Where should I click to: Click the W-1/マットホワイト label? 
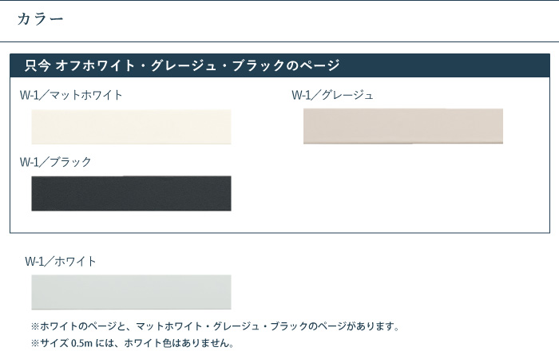pyautogui.click(x=71, y=95)
